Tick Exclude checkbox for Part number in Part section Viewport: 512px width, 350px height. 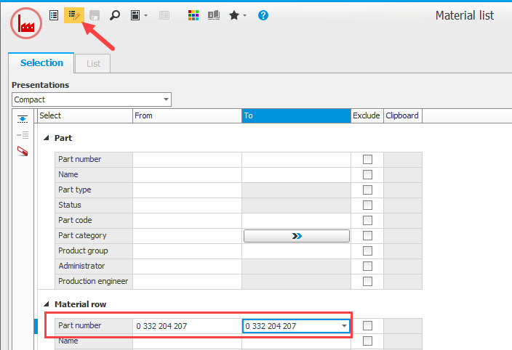click(367, 160)
